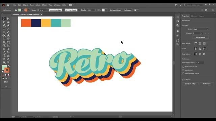Reset to default fill and stroke
The image size is (216, 121).
coord(3,72)
